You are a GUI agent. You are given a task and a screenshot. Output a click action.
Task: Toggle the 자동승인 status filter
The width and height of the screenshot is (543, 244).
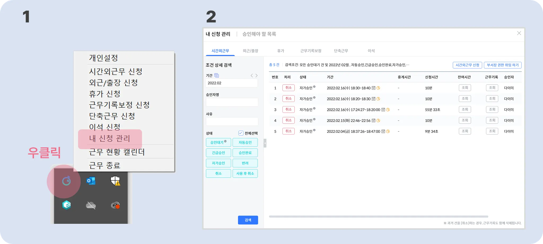pos(245,142)
